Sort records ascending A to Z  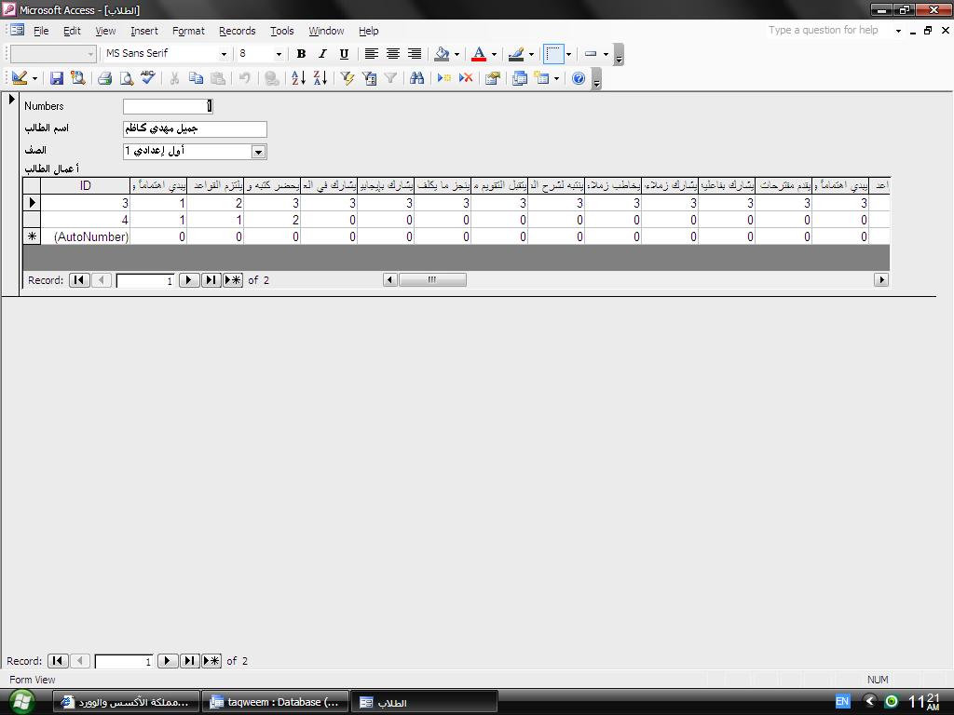pos(298,78)
